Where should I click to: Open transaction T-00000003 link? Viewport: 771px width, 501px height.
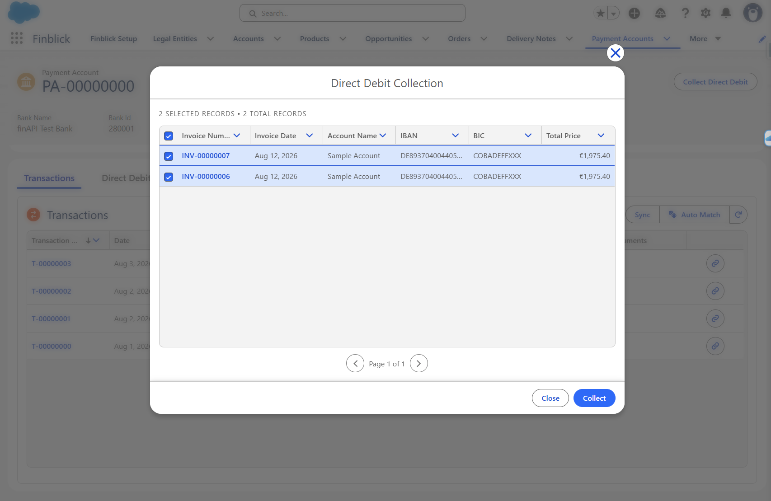(52, 263)
